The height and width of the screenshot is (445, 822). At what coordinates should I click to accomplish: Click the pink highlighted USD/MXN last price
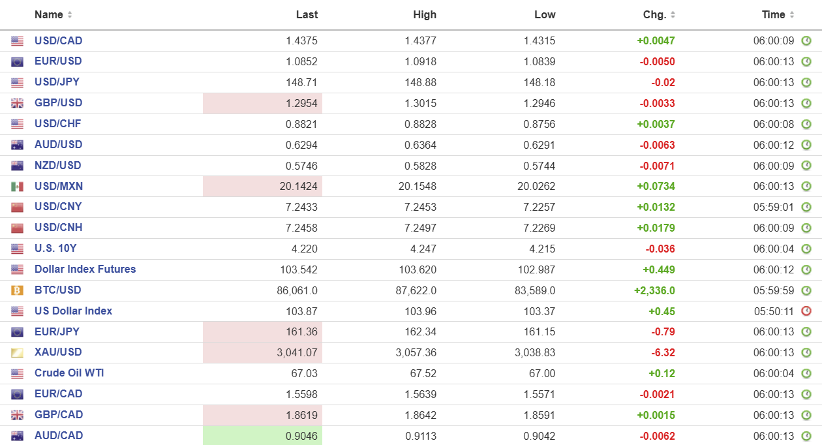click(x=262, y=187)
